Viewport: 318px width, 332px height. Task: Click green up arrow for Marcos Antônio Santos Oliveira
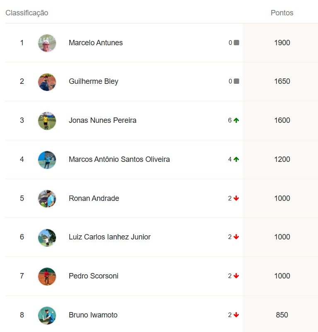tap(236, 159)
